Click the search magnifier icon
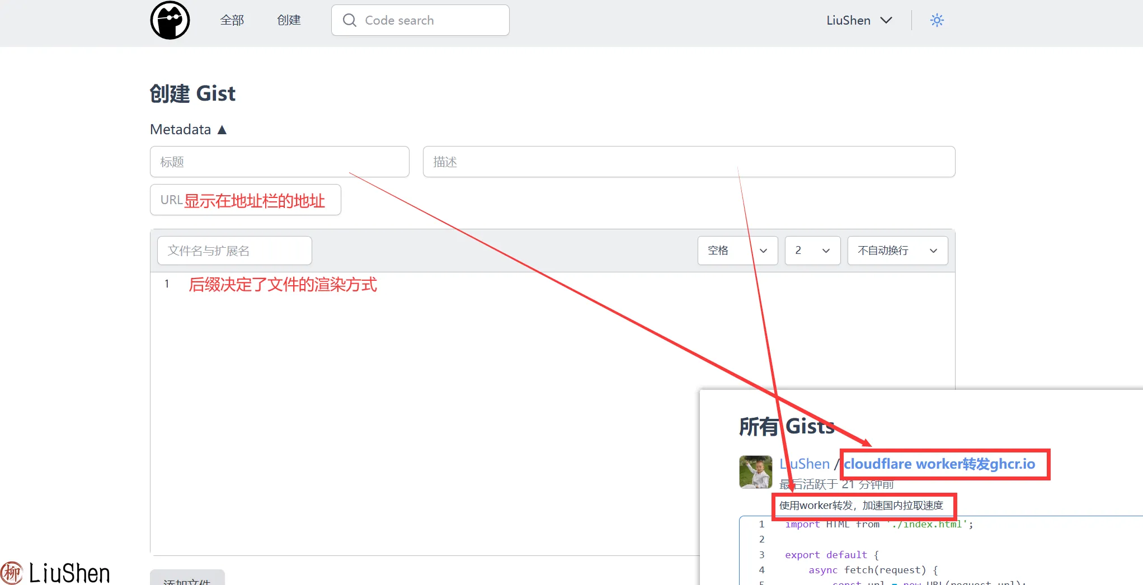This screenshot has height=585, width=1143. coord(350,21)
